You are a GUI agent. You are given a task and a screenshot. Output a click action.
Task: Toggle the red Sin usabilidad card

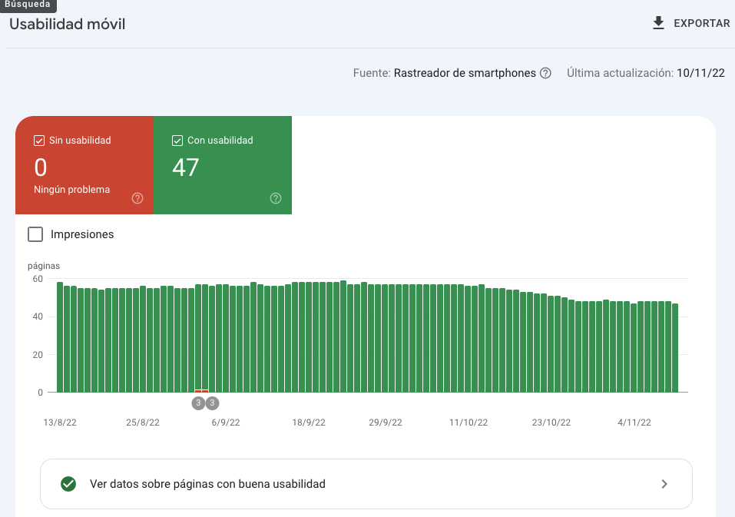coord(84,165)
